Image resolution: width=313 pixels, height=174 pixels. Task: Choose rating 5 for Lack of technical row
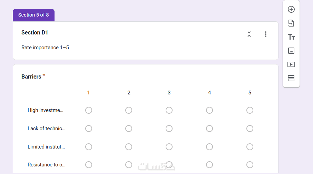[x=250, y=129]
